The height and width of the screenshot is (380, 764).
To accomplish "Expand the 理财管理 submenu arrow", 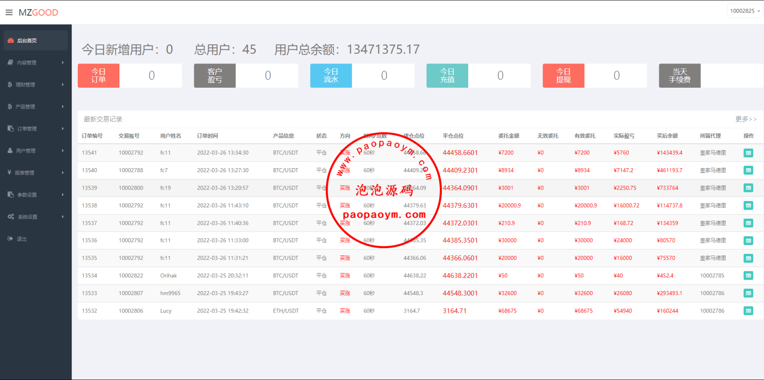I will click(63, 84).
